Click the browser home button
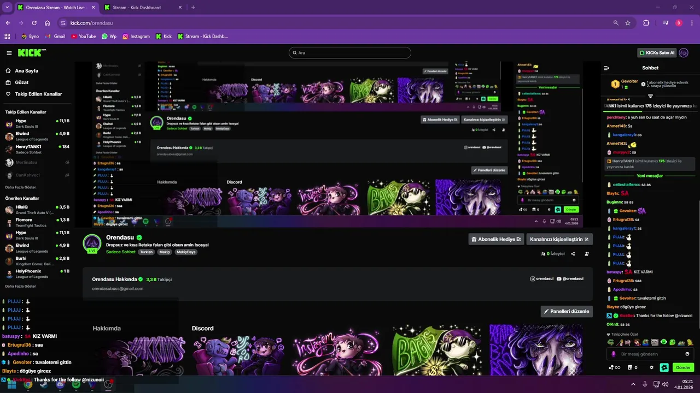 (x=47, y=23)
